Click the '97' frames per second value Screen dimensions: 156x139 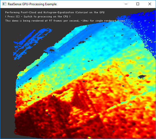click(51, 21)
